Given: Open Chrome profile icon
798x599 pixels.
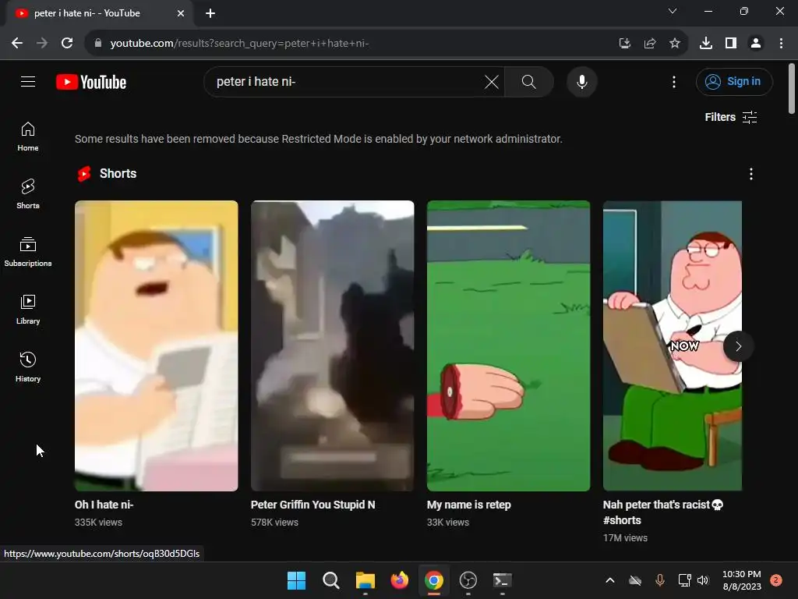Looking at the screenshot, I should point(756,44).
